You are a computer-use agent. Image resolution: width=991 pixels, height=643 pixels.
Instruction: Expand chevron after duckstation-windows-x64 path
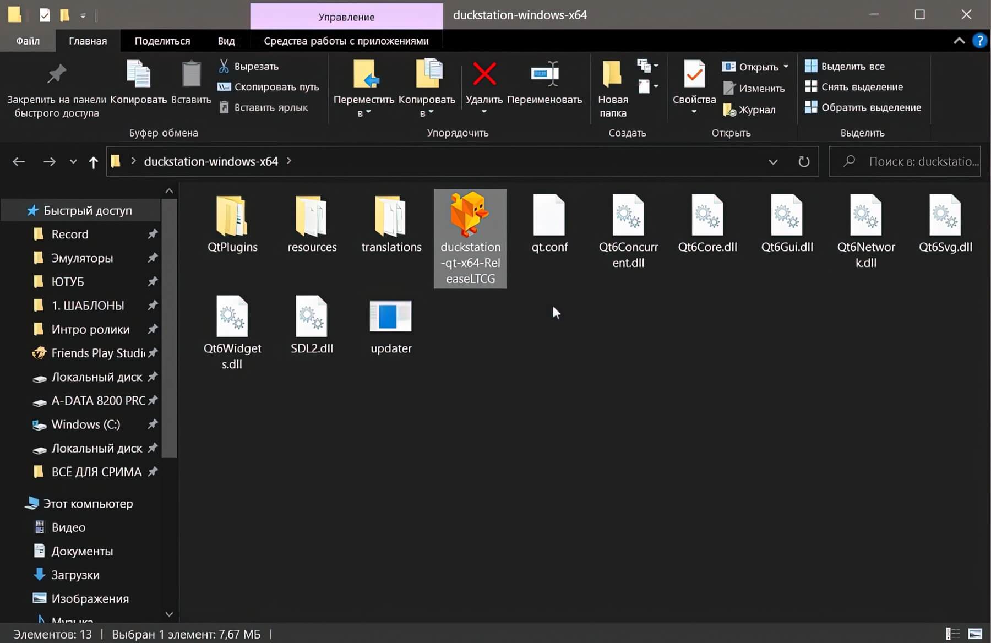[289, 161]
